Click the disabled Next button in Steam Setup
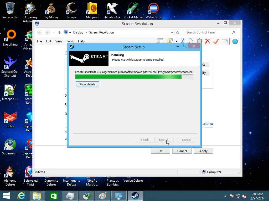 click(164, 140)
